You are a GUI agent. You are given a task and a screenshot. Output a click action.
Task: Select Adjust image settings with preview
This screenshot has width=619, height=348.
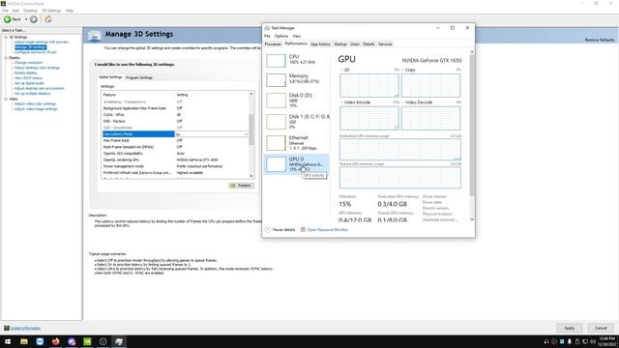tap(42, 42)
